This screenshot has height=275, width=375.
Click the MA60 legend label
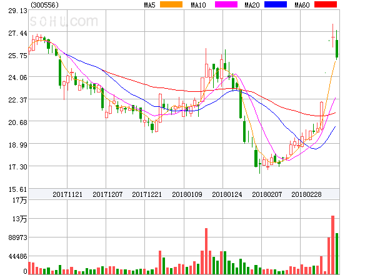coord(302,5)
